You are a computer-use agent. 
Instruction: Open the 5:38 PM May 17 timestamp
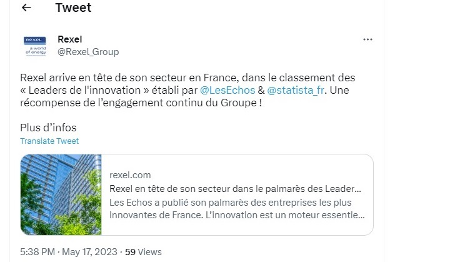click(x=69, y=253)
